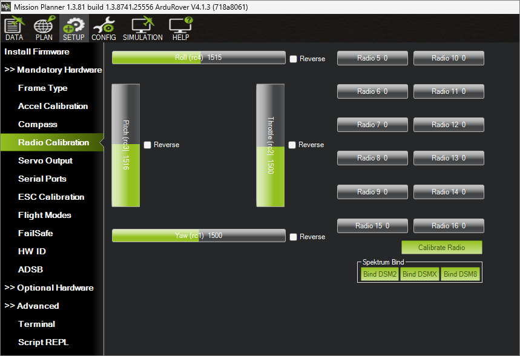Open the CONFIG wrench icon
The image size is (520, 356).
point(104,28)
